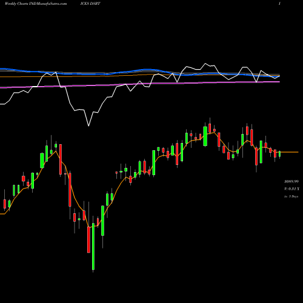The width and height of the screenshot is (303, 303).
Task: Click the last green candlestick on the right
Action: click(279, 155)
